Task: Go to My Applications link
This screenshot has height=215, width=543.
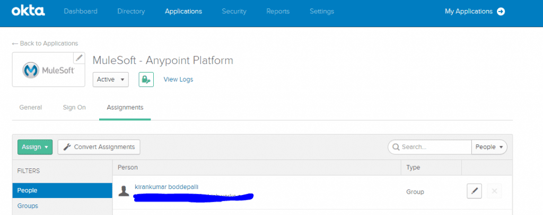Action: click(x=469, y=12)
